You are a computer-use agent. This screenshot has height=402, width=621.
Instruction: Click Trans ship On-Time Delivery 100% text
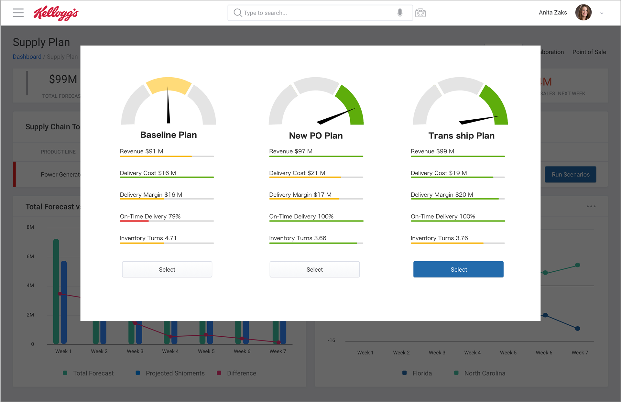pos(443,216)
